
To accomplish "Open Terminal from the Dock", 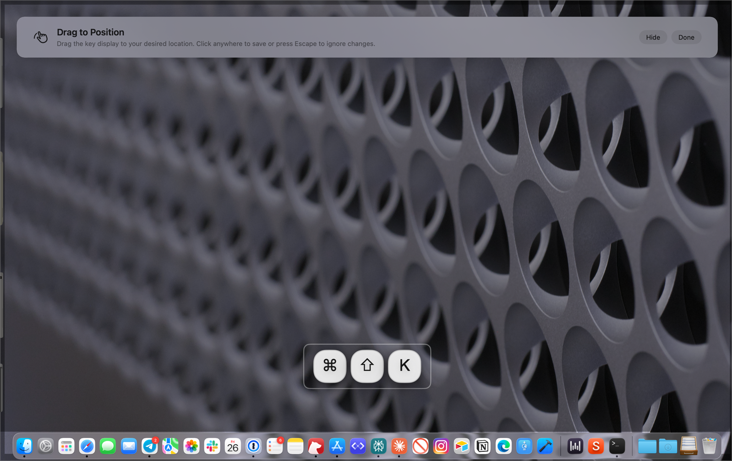I will click(617, 446).
